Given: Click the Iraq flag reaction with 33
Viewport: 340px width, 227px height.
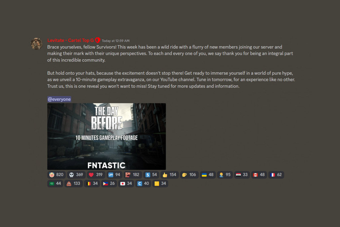Looking at the screenshot, I should [242, 175].
